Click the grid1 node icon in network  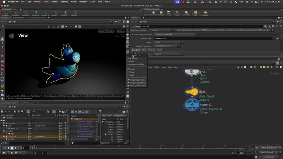tap(192, 72)
